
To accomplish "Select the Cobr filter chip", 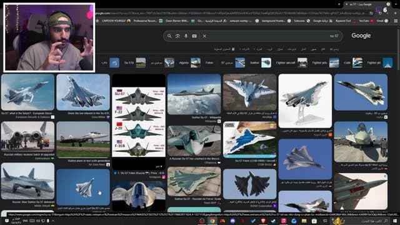I will pyautogui.click(x=353, y=62).
